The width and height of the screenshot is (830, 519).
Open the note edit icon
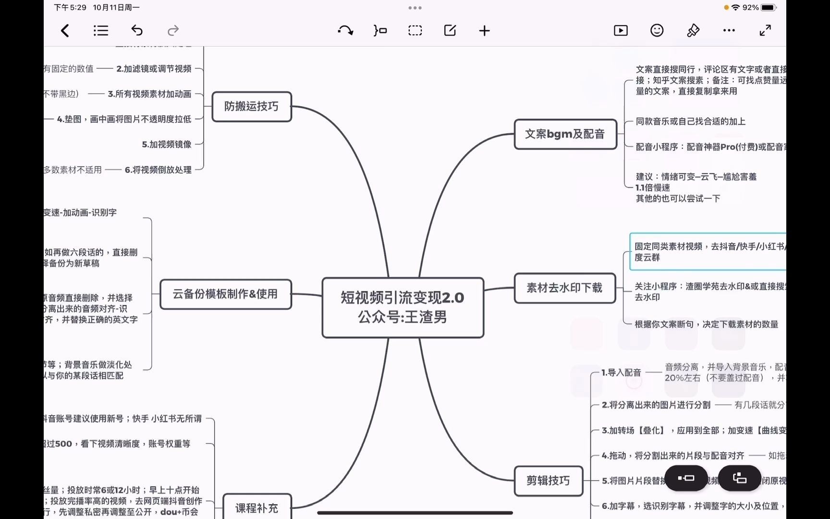click(450, 31)
